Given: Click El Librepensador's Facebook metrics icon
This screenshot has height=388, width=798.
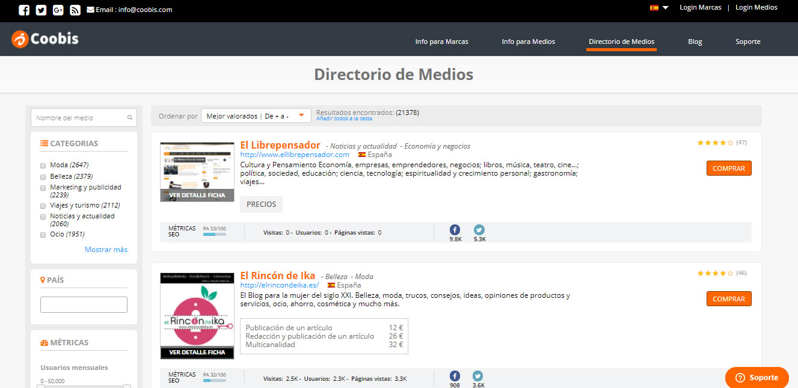Looking at the screenshot, I should pos(455,230).
